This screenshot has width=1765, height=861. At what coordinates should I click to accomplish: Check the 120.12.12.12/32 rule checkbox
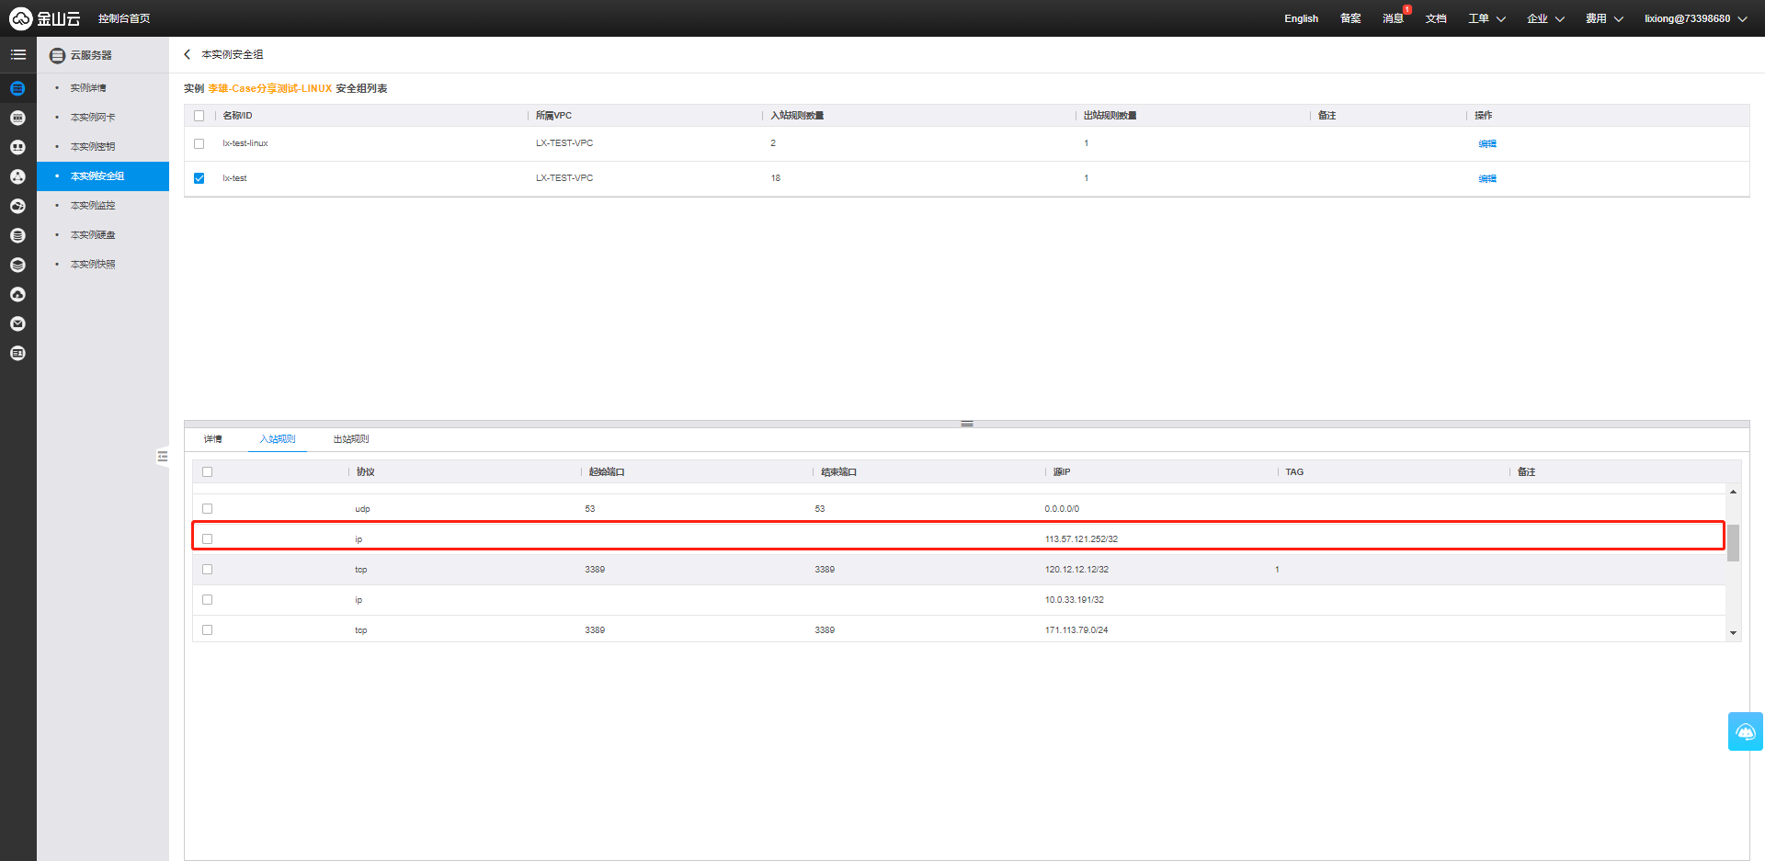pyautogui.click(x=208, y=570)
